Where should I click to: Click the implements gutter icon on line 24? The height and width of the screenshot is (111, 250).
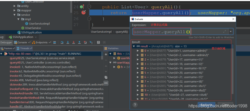82,7
